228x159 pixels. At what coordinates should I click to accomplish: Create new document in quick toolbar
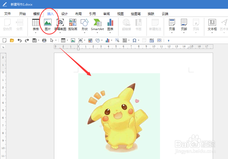[4, 40]
